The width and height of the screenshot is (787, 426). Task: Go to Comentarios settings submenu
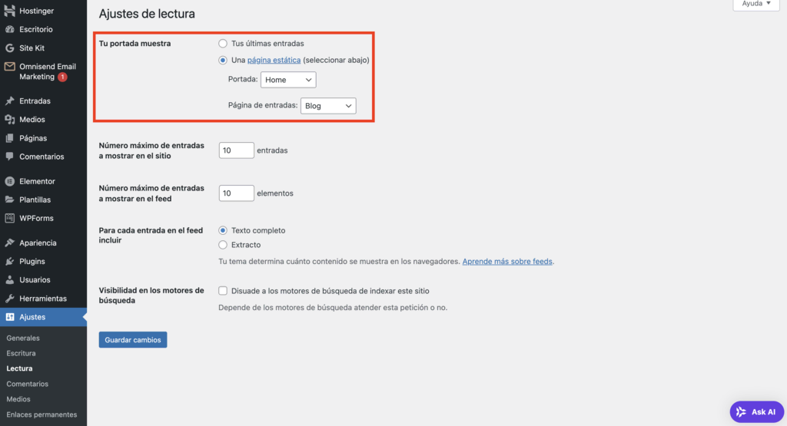[x=27, y=384]
